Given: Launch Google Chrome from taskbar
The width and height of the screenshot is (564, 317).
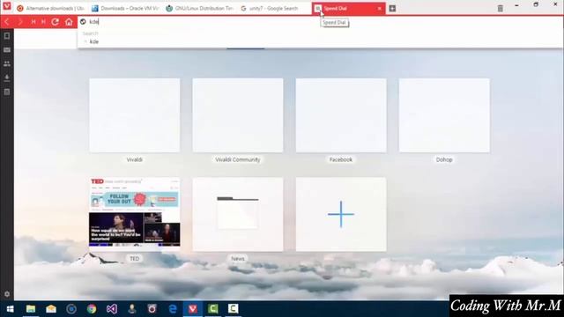Looking at the screenshot, I should click(92, 309).
